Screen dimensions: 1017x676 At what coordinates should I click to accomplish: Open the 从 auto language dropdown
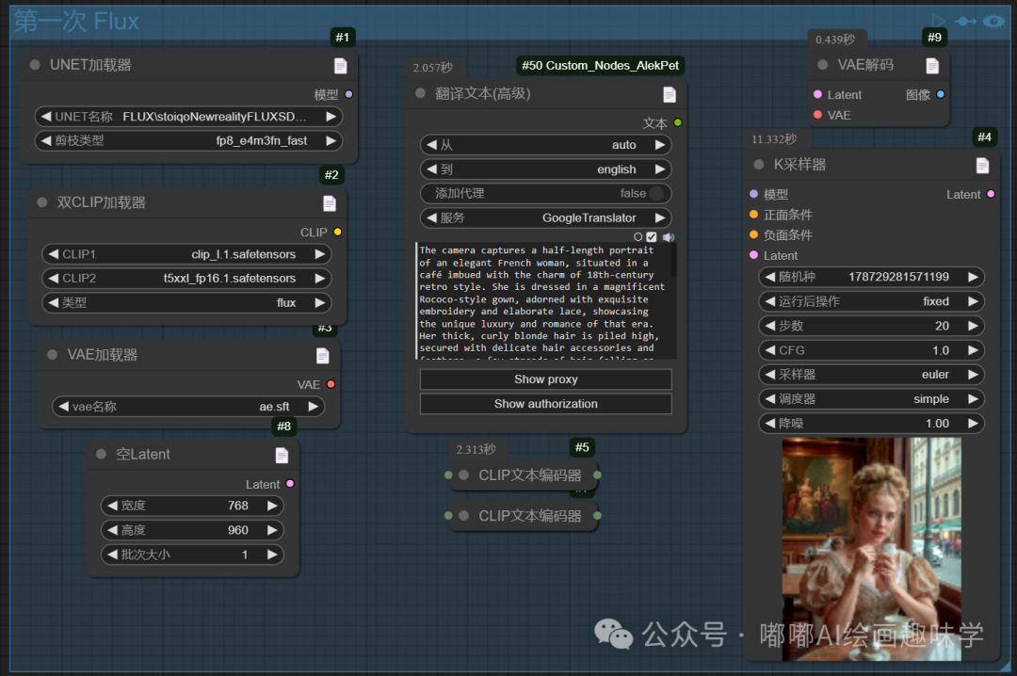click(545, 145)
